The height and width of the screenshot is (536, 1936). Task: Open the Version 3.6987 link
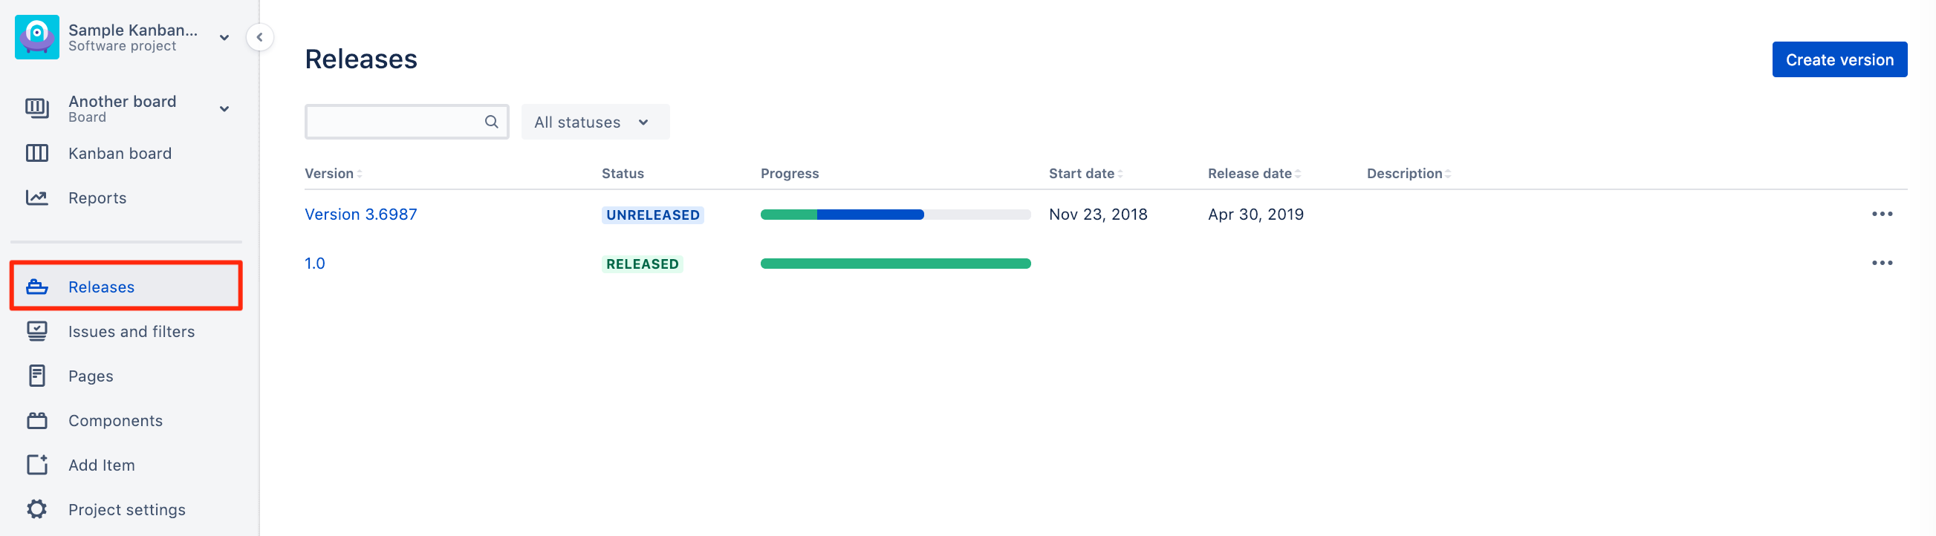[361, 214]
